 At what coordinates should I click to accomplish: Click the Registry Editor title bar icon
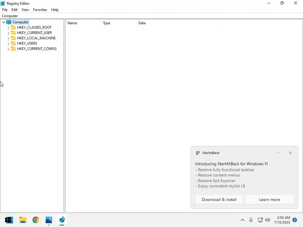point(3,3)
